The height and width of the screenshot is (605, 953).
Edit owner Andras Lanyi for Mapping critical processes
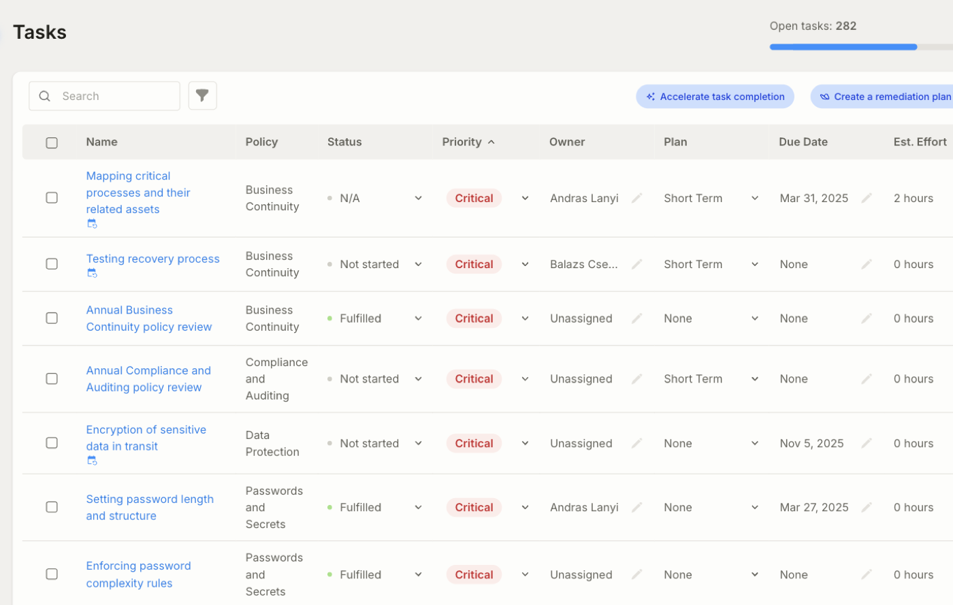coord(636,198)
